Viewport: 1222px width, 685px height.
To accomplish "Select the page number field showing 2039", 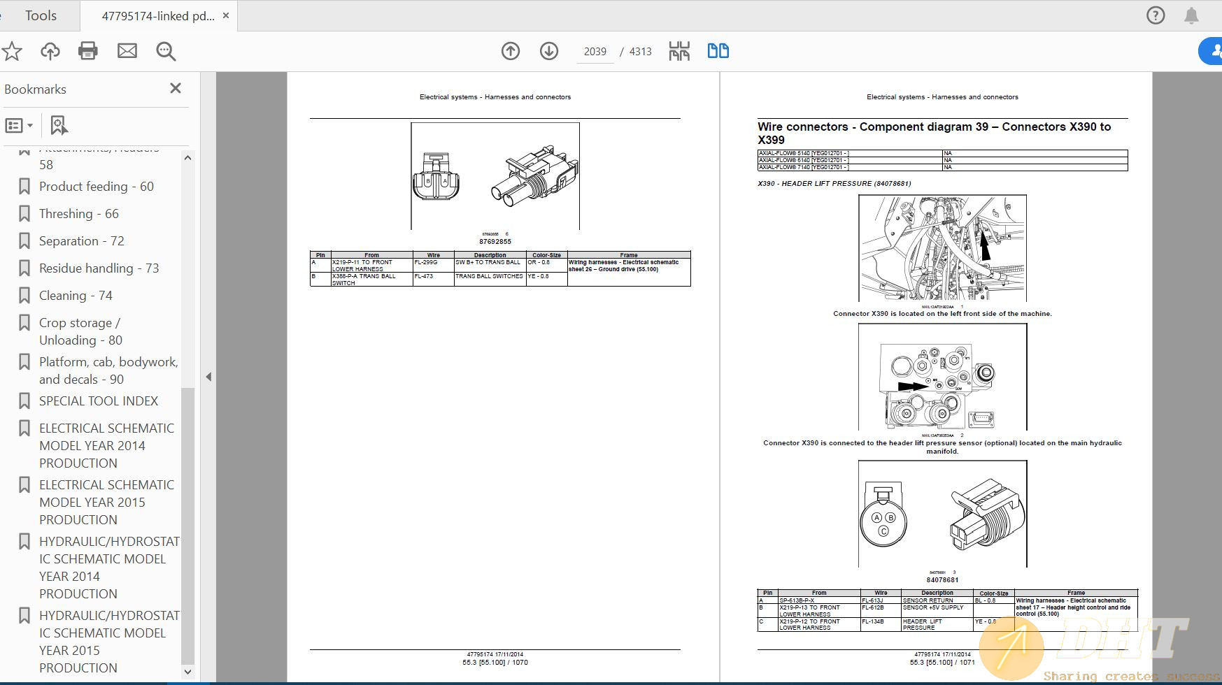I will [595, 52].
